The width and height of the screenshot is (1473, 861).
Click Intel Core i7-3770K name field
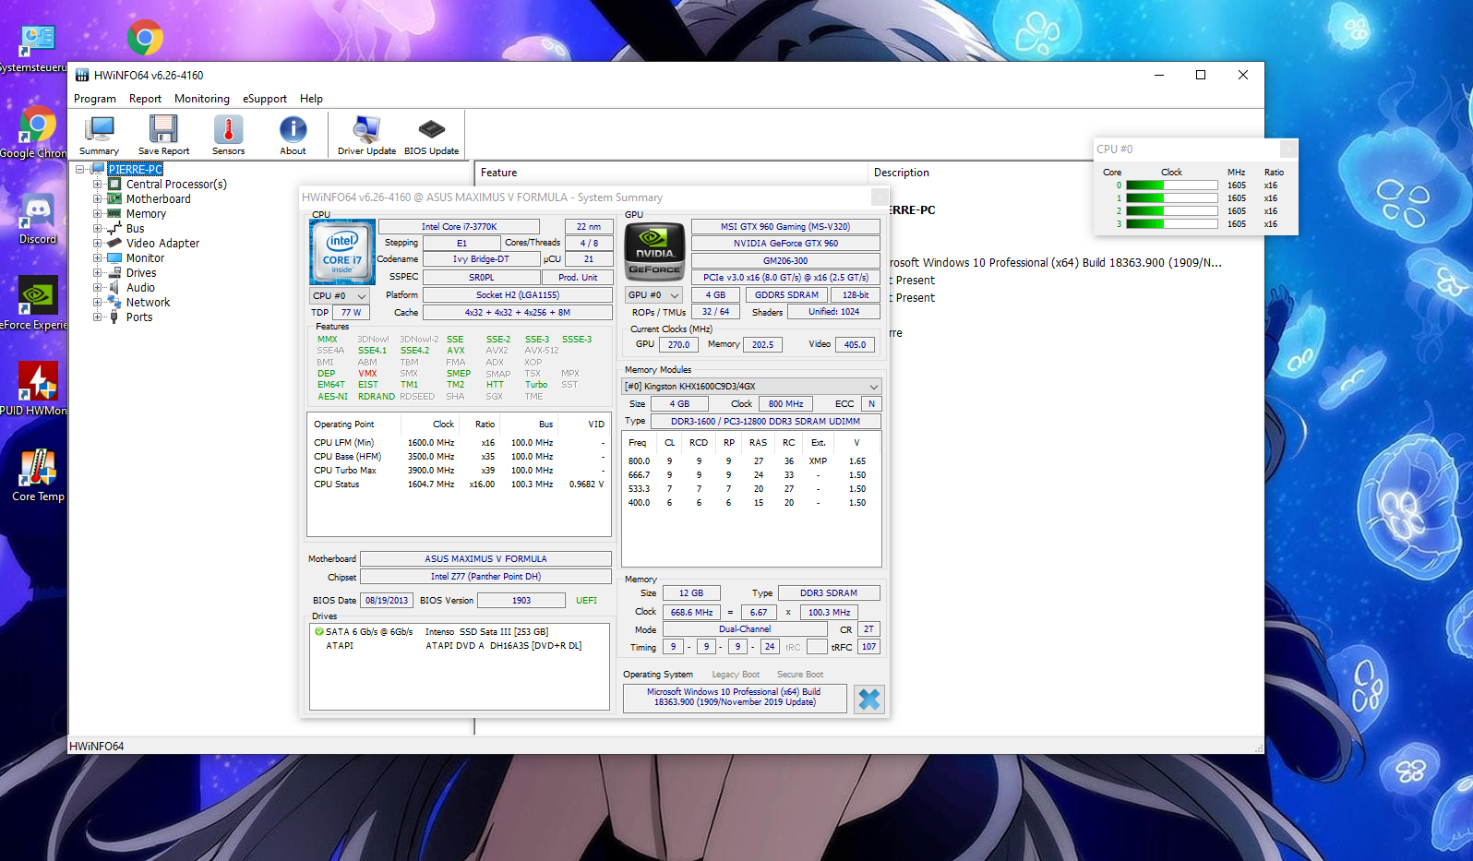click(459, 226)
